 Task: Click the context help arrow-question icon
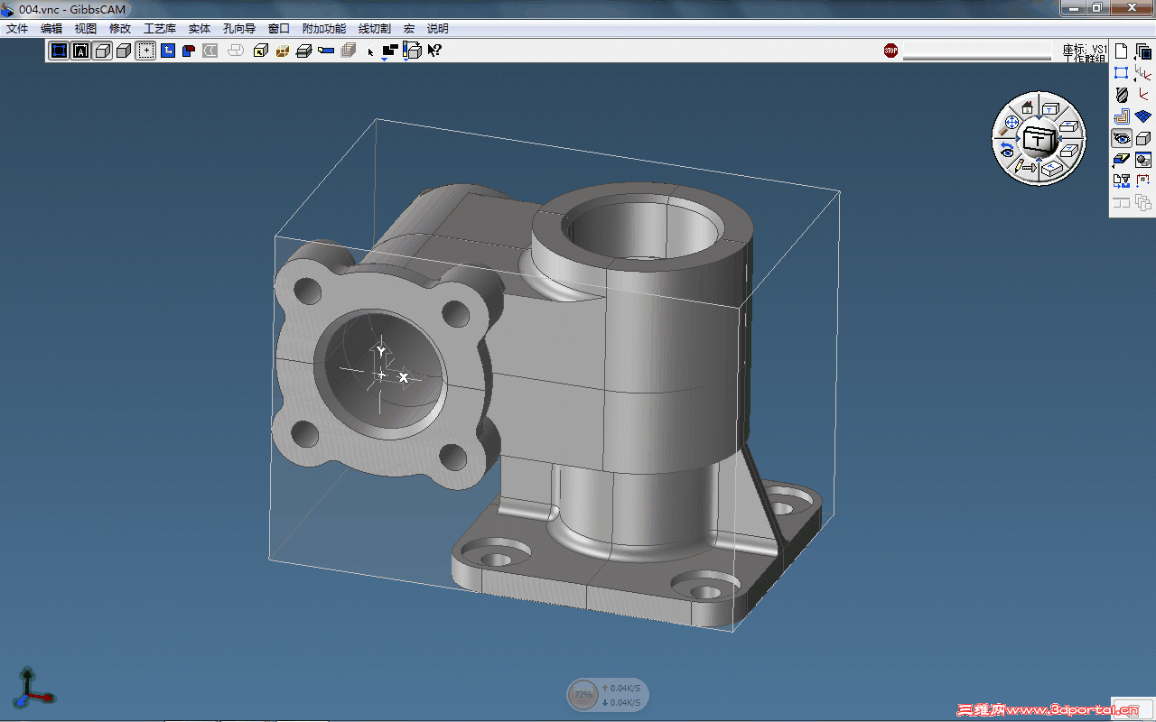tap(434, 51)
